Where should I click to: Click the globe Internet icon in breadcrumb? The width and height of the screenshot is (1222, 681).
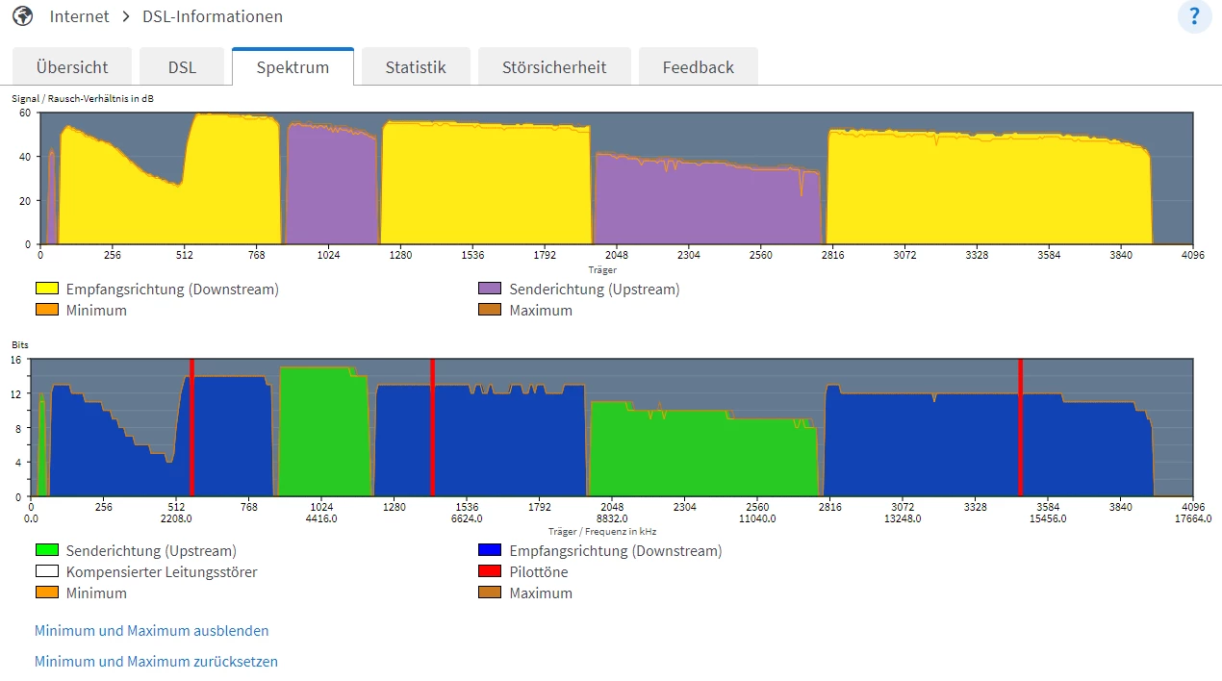22,16
